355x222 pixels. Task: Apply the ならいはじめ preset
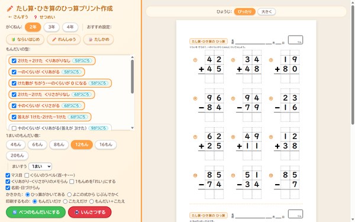pos(25,40)
